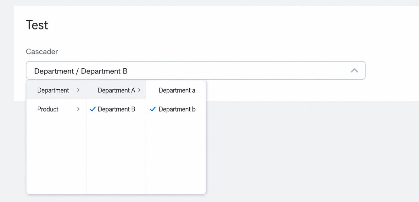Select Department in the first column
Viewport: 419px width, 202px height.
coord(56,90)
